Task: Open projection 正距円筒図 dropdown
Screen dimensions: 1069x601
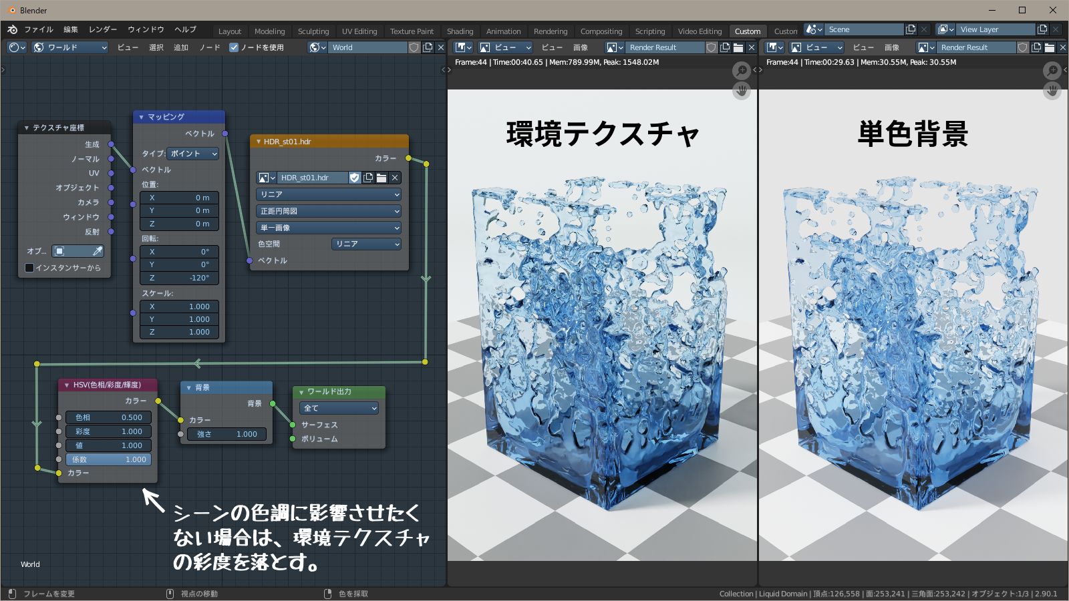Action: click(x=329, y=211)
